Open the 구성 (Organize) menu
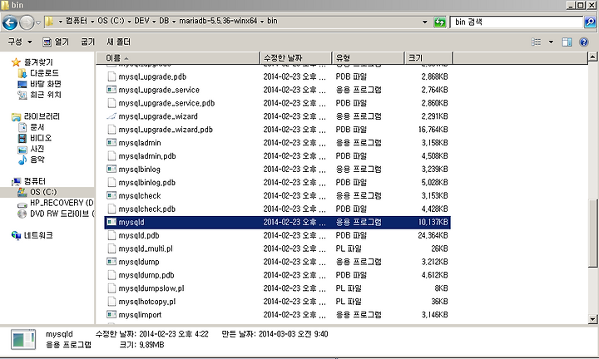The image size is (599, 359). pyautogui.click(x=20, y=42)
